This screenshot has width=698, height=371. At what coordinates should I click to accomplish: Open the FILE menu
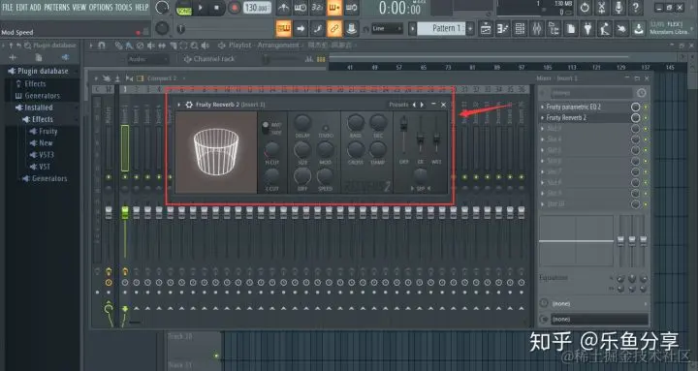[x=8, y=7]
